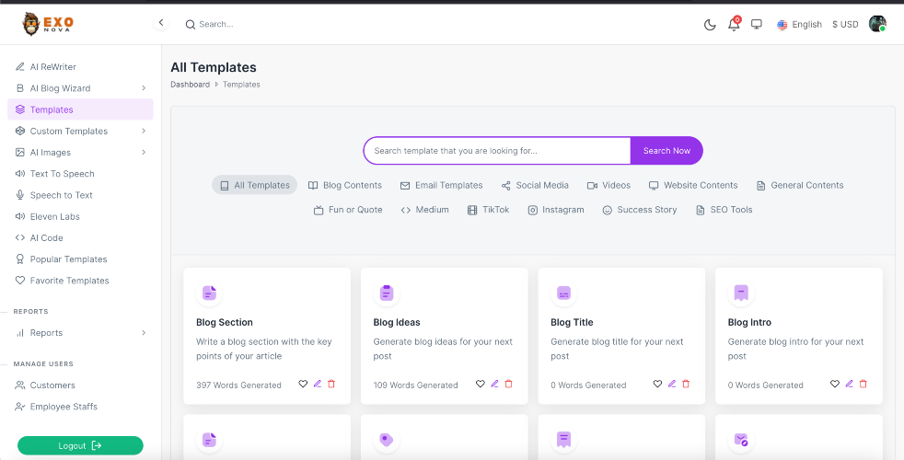This screenshot has height=460, width=904.
Task: Click the template search input box
Action: pyautogui.click(x=497, y=151)
